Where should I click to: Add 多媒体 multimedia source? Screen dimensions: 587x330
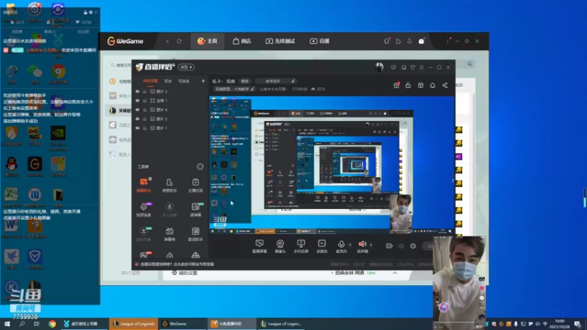[321, 246]
